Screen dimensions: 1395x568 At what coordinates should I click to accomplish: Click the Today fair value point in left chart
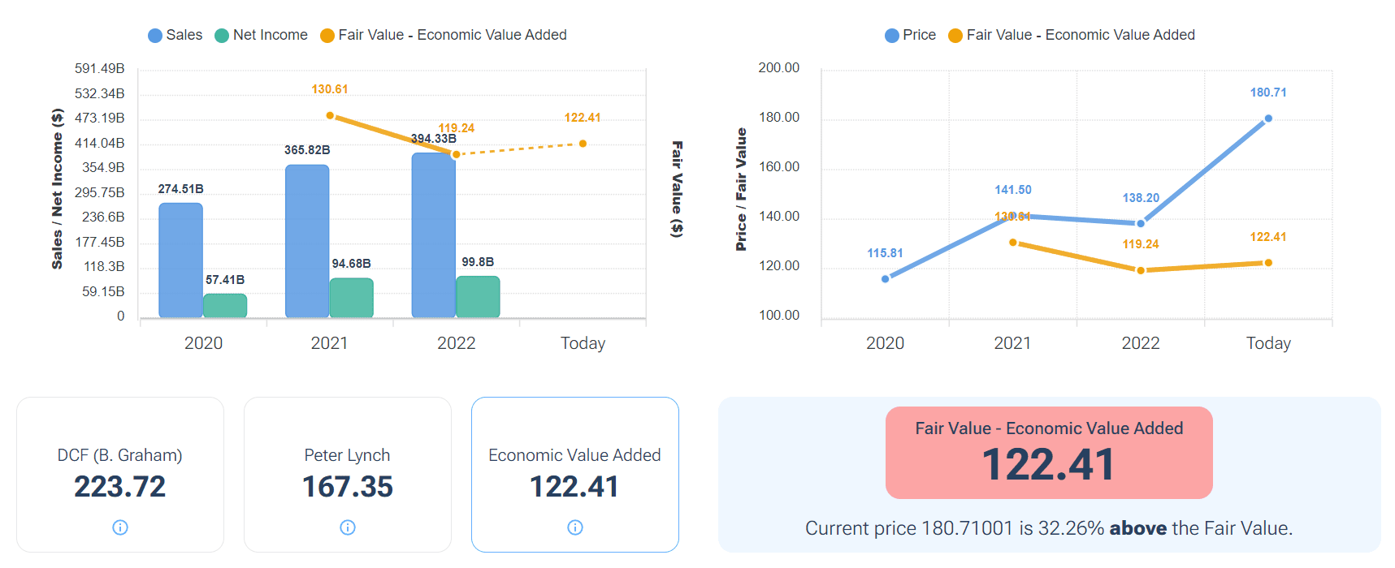pos(583,144)
